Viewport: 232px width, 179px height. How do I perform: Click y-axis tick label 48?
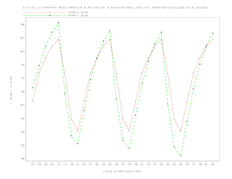tap(23, 159)
